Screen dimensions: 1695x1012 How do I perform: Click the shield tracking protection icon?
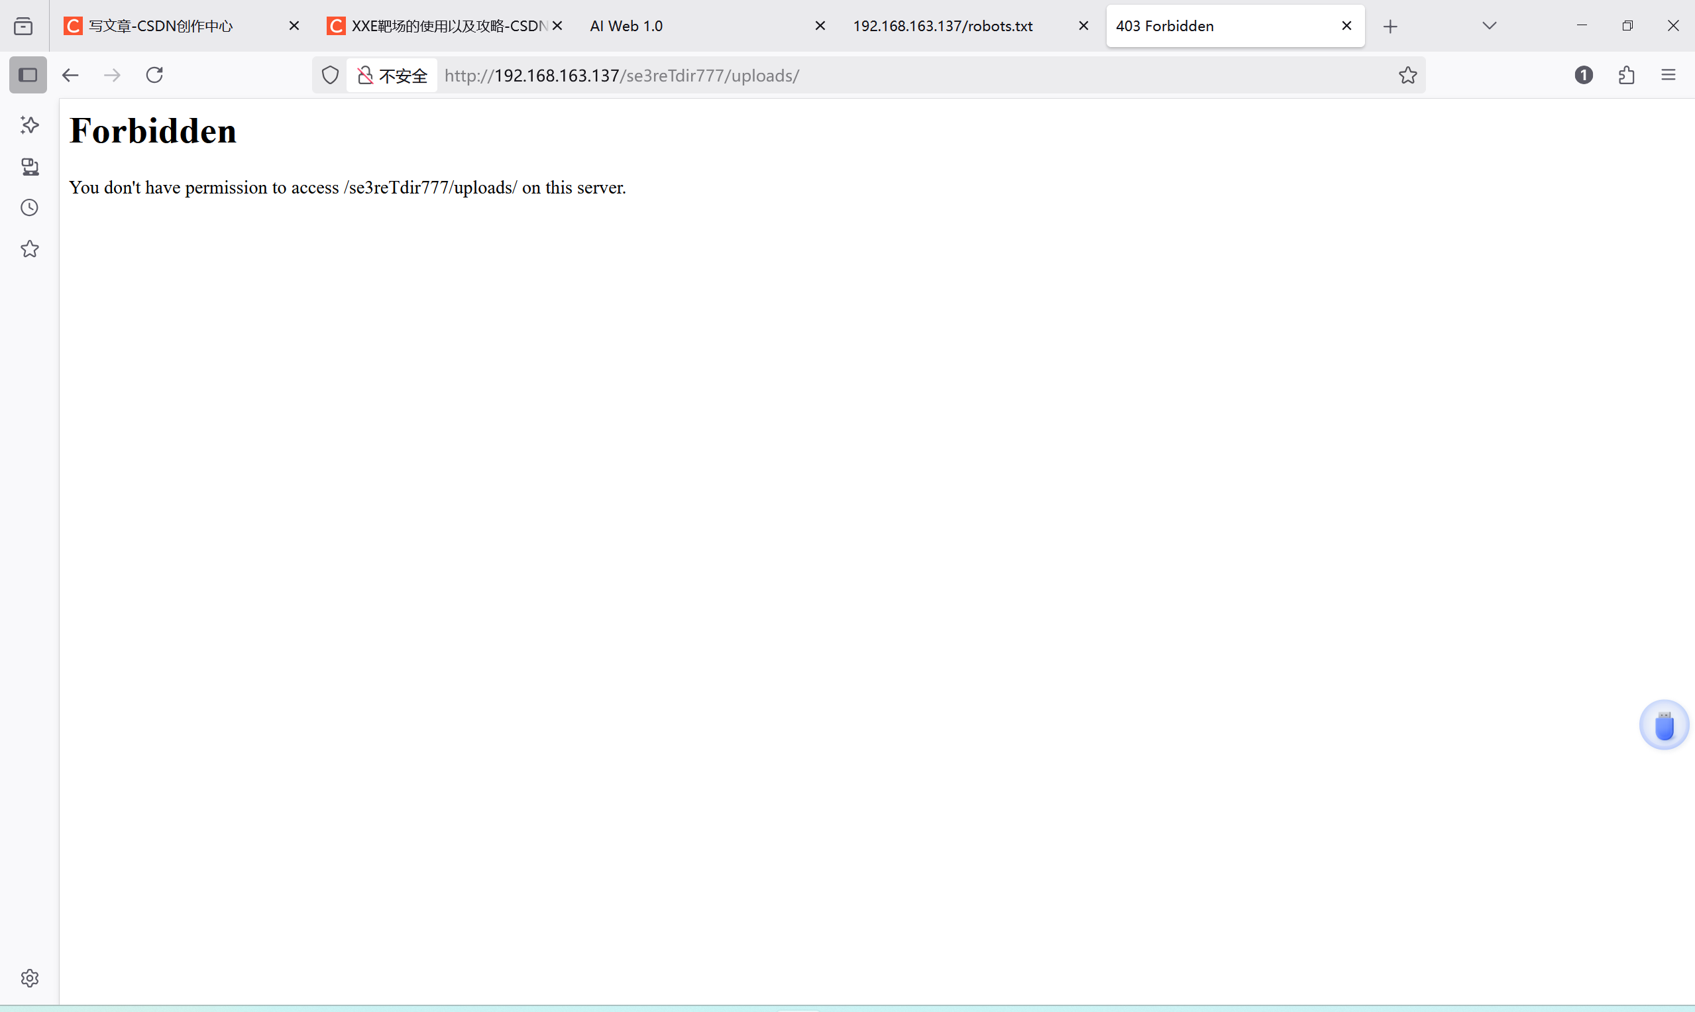coord(329,75)
